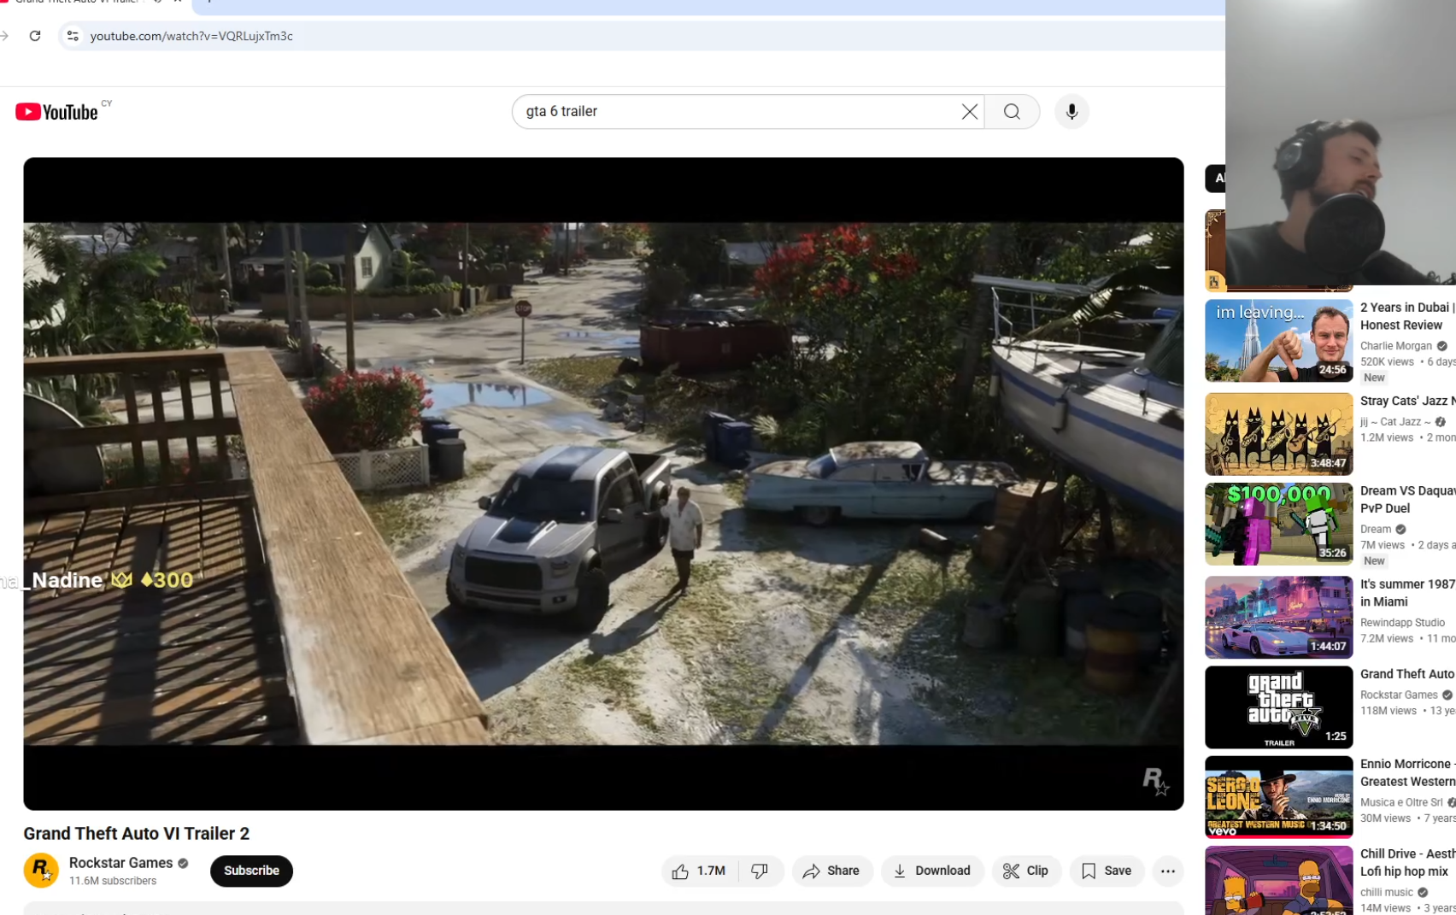This screenshot has height=915, width=1456.
Task: Click the site information icon in address bar
Action: click(x=73, y=36)
